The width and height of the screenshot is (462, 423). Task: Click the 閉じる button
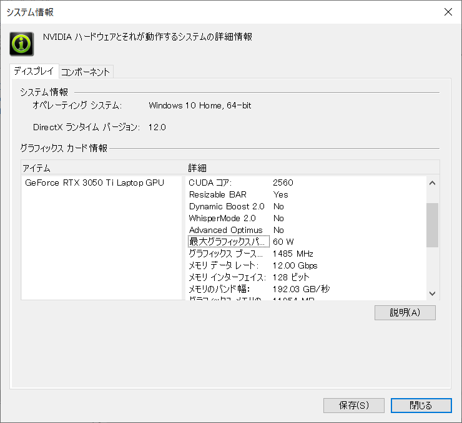point(421,406)
